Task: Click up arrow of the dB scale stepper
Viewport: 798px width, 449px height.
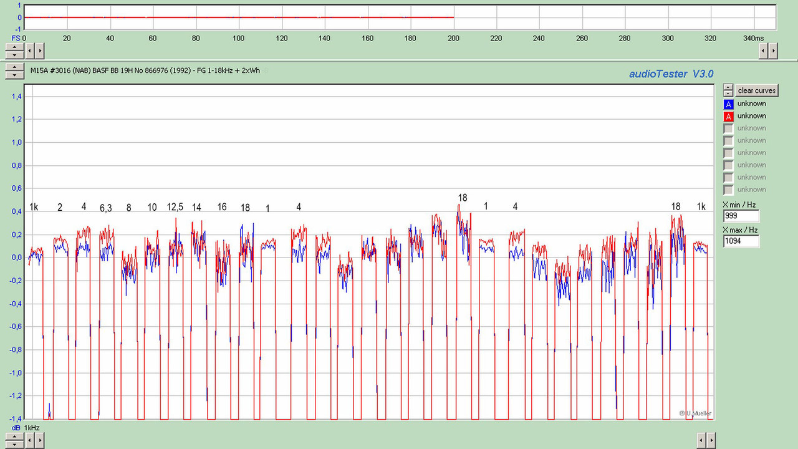Action: pyautogui.click(x=14, y=437)
